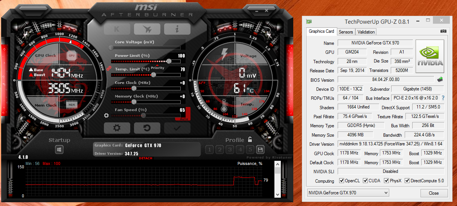Click the Subvendor Gigabyte (1458) value
457x206 pixels.
click(x=417, y=89)
